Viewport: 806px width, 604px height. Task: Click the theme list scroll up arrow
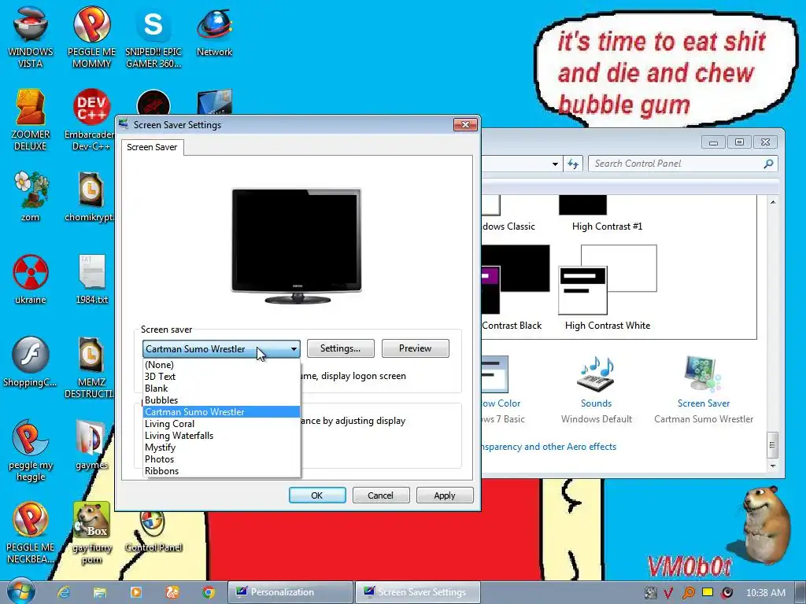[x=773, y=203]
